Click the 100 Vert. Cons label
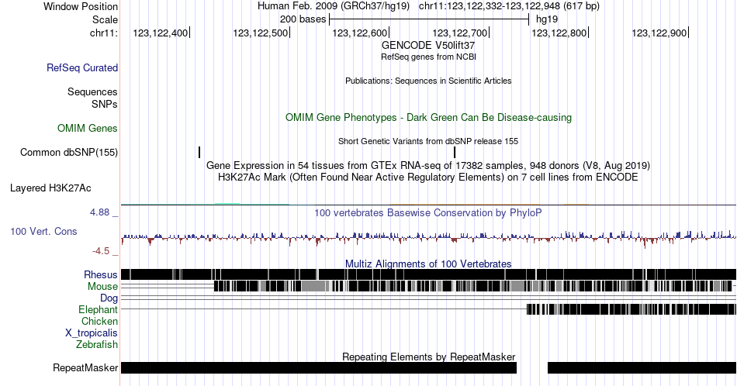The width and height of the screenshot is (737, 386). 43,232
